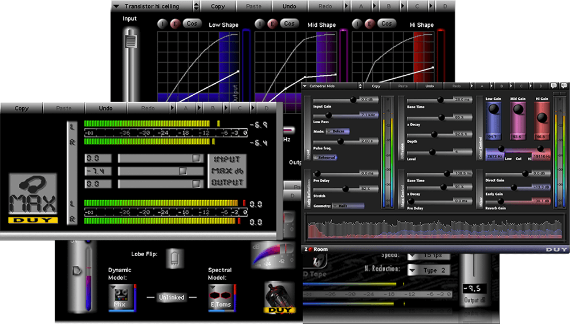Screen dimensions: 570x324
Task: Click the Input Gain slider knob in Z-Room
Action: pyautogui.click(x=353, y=99)
